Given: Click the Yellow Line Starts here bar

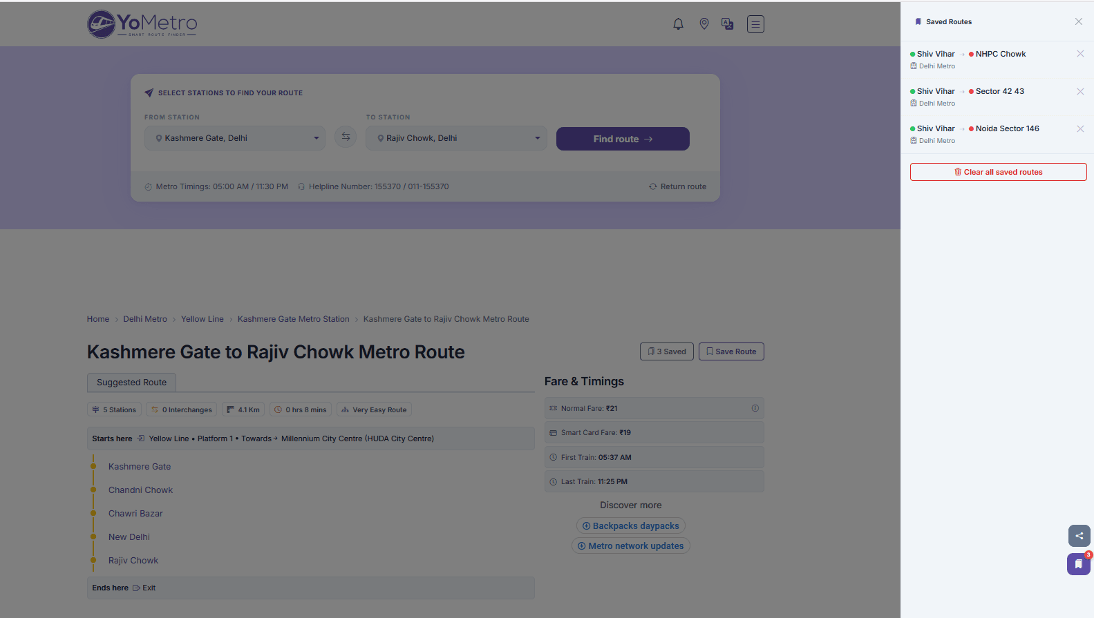Looking at the screenshot, I should pyautogui.click(x=310, y=438).
